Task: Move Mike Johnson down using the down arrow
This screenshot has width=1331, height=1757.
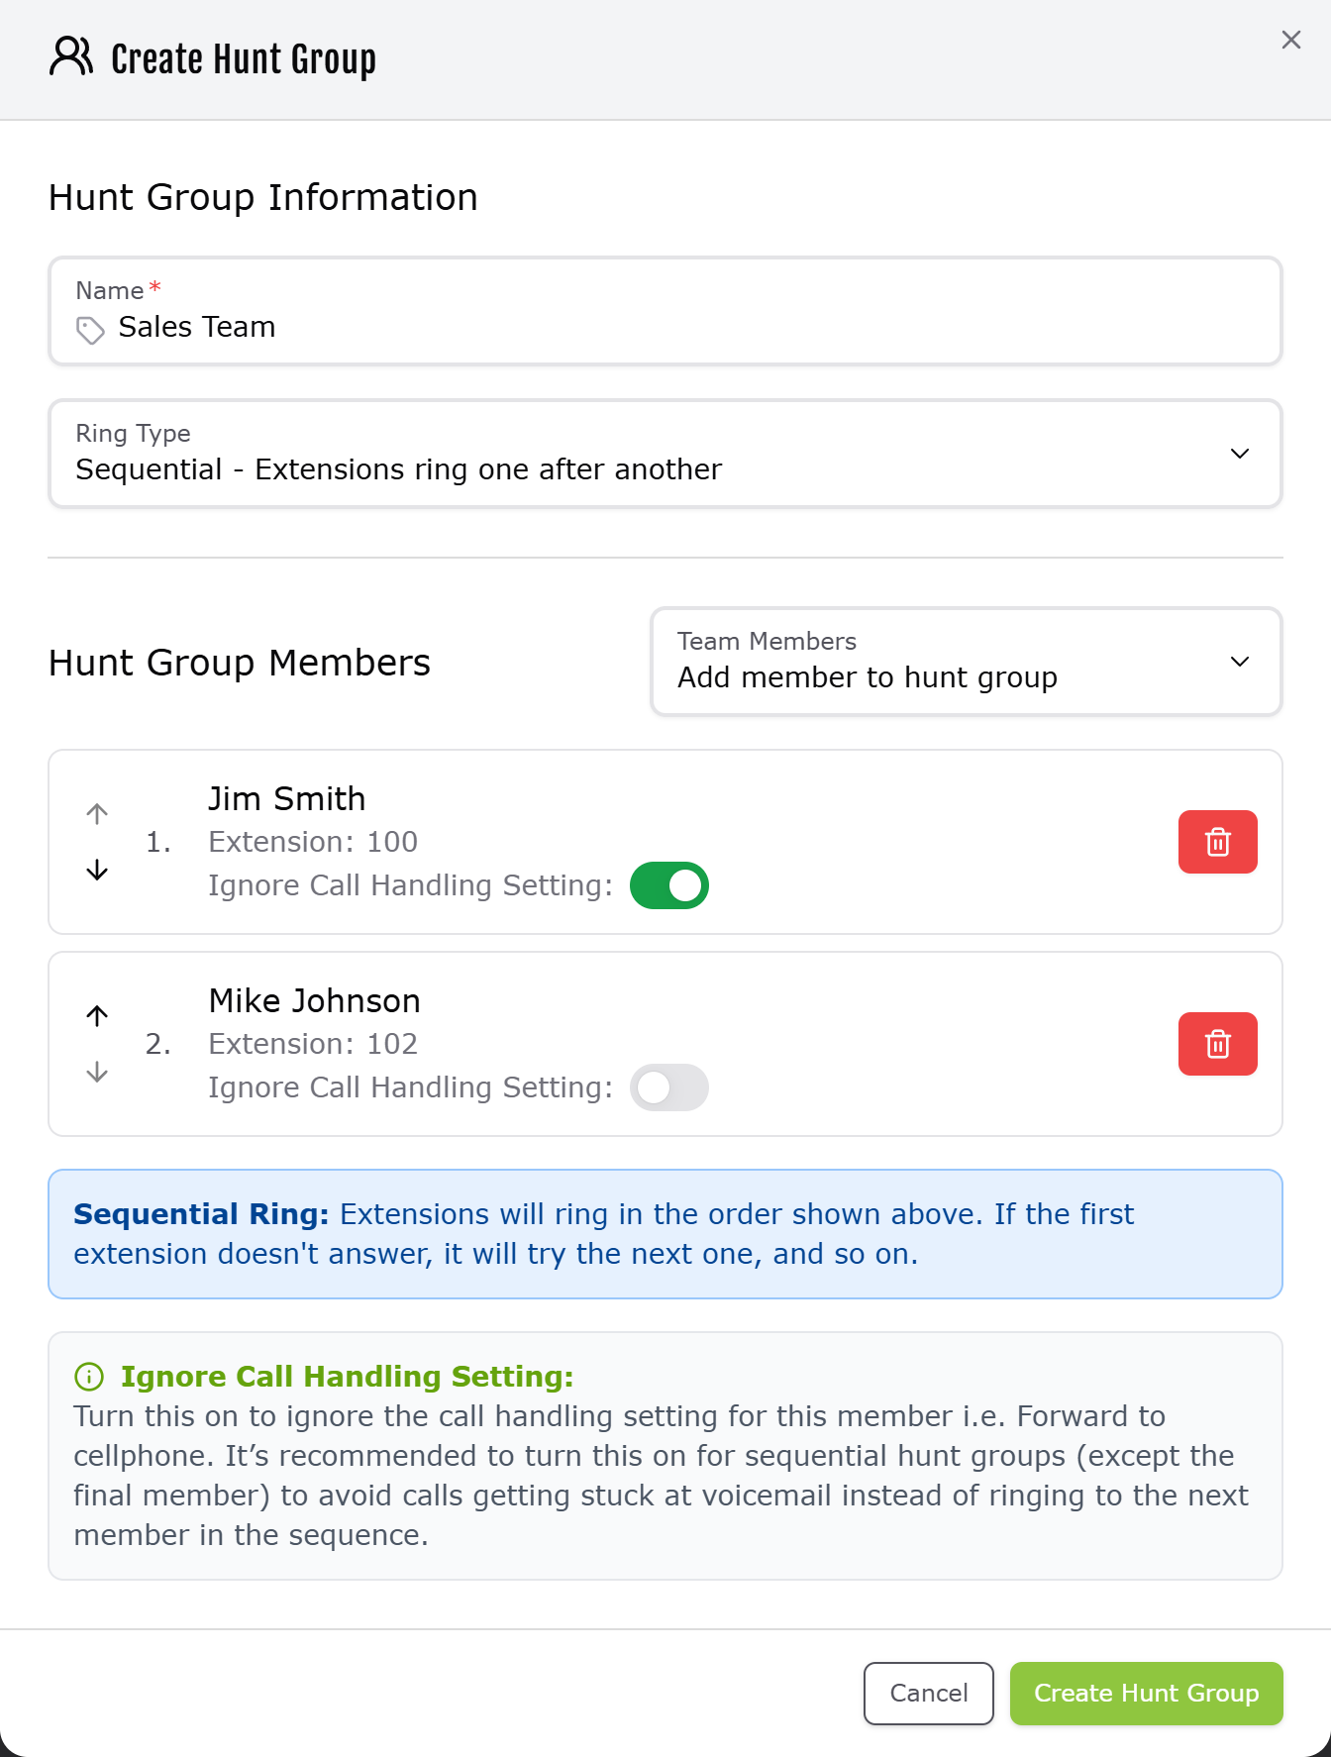Action: point(96,1073)
